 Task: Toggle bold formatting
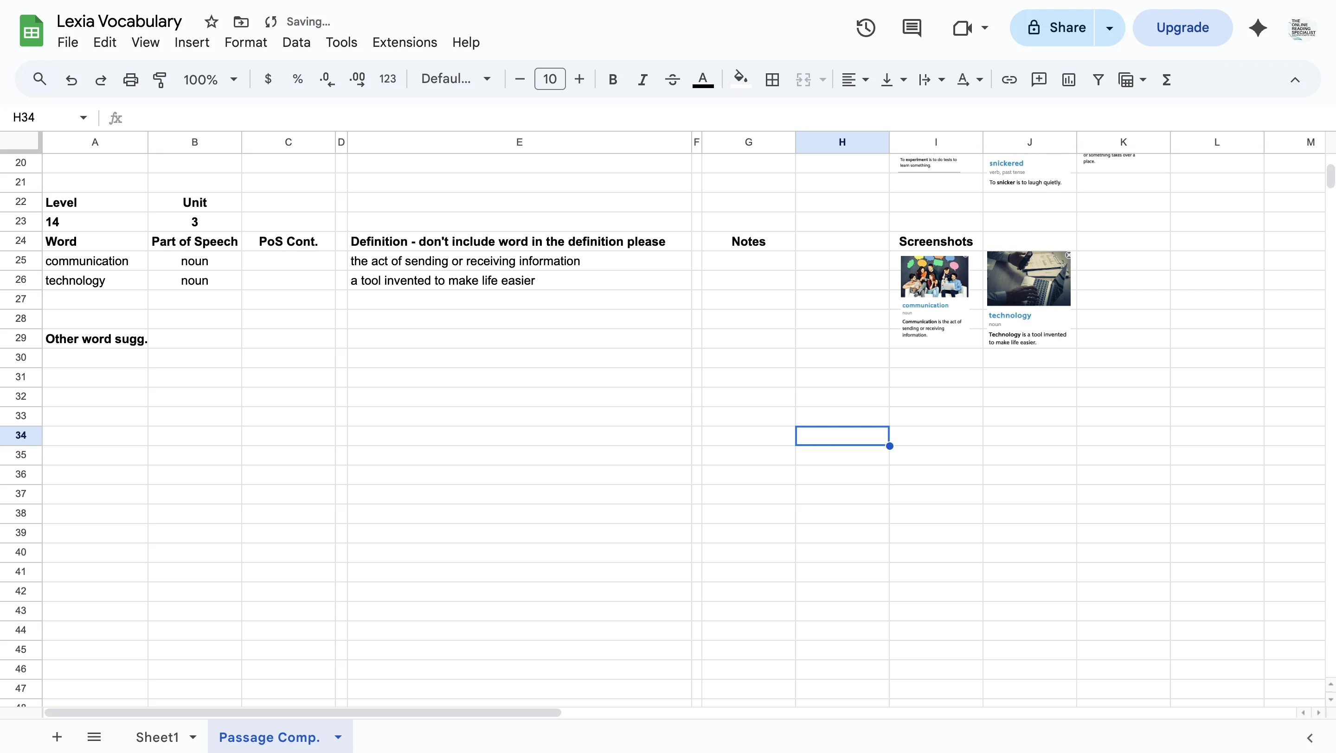tap(612, 79)
